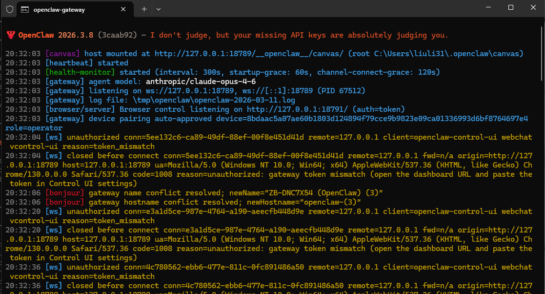
Task: Select the openclaw-gateway tab
Action: (75, 9)
